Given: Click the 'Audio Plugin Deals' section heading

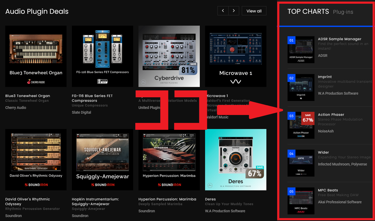Looking at the screenshot, I should pyautogui.click(x=37, y=11).
